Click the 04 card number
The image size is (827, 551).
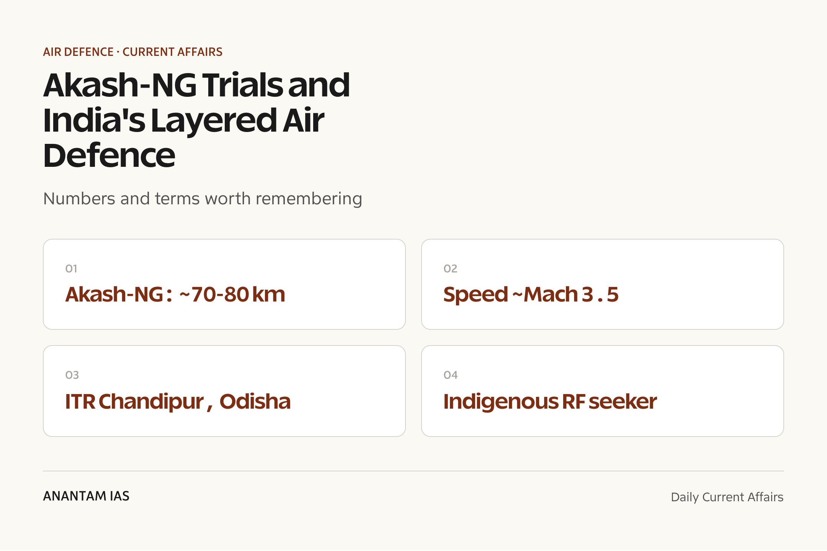451,375
